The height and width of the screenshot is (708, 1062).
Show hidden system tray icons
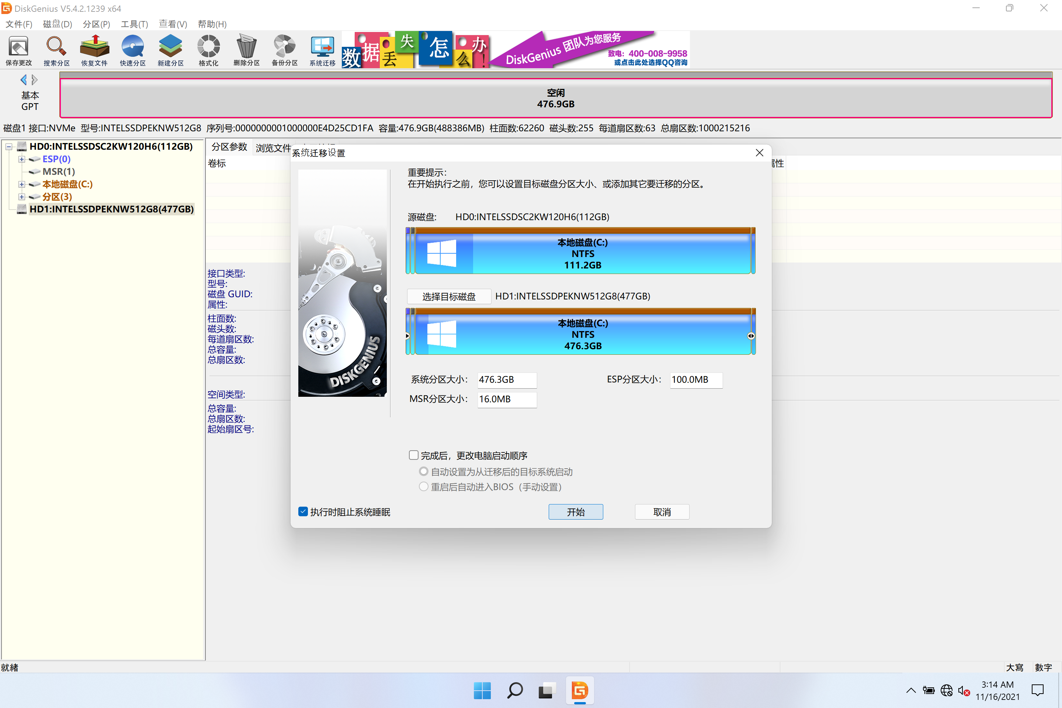pyautogui.click(x=911, y=690)
